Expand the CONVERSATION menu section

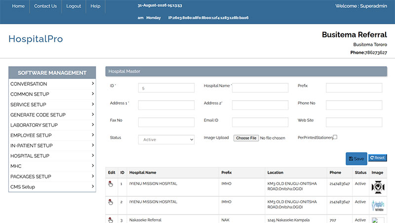[x=52, y=84]
